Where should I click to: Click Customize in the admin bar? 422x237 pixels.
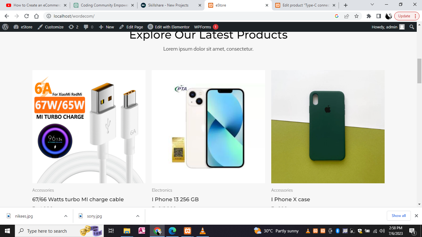(x=51, y=27)
